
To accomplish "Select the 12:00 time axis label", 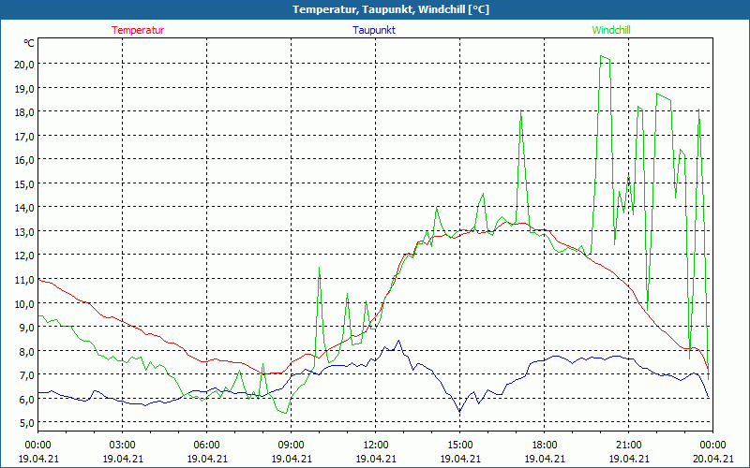I will [x=375, y=445].
